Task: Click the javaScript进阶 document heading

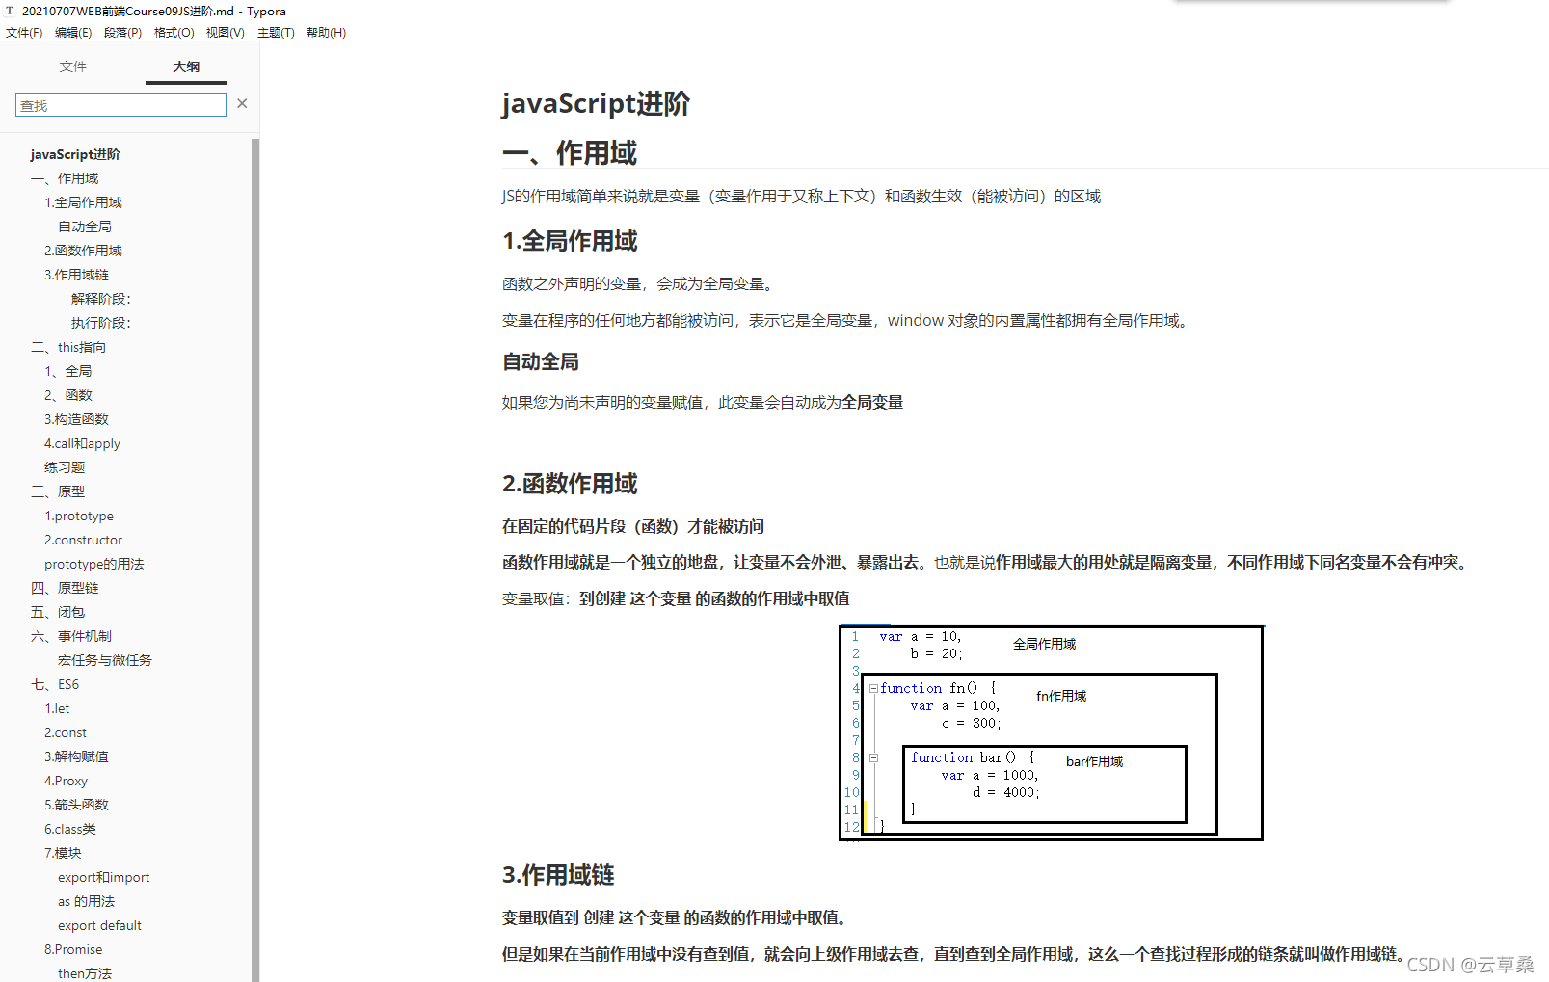Action: click(x=596, y=103)
